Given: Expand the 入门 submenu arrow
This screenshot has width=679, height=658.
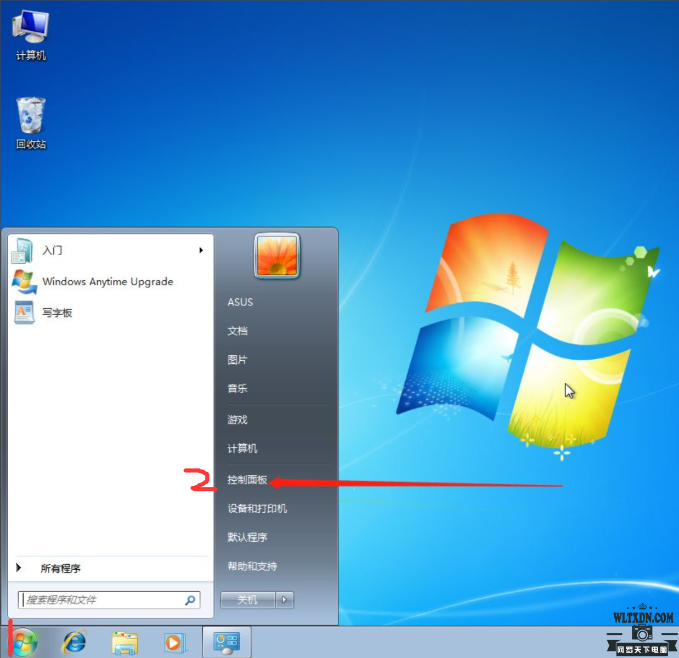Looking at the screenshot, I should tap(201, 250).
